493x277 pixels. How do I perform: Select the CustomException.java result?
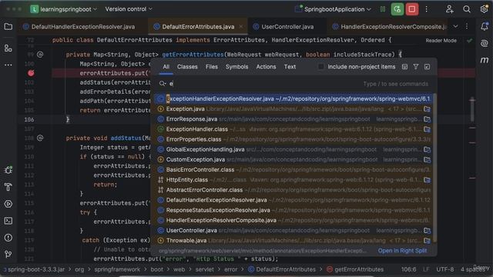[x=293, y=159]
